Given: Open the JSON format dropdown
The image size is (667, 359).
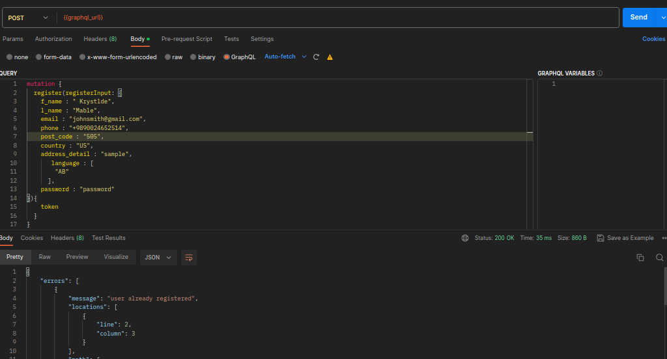Looking at the screenshot, I should tap(158, 258).
